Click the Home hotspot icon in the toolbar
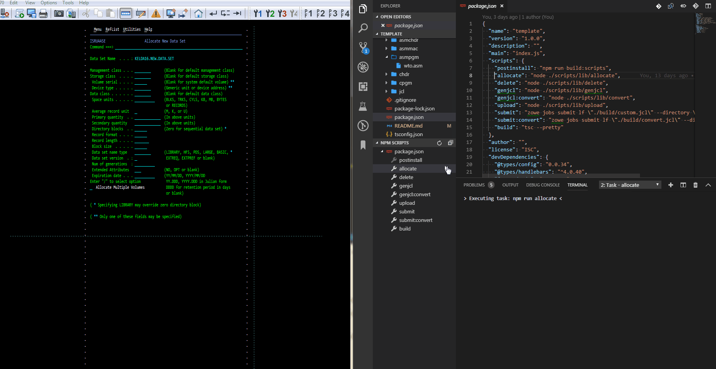The width and height of the screenshot is (716, 369). tap(199, 13)
